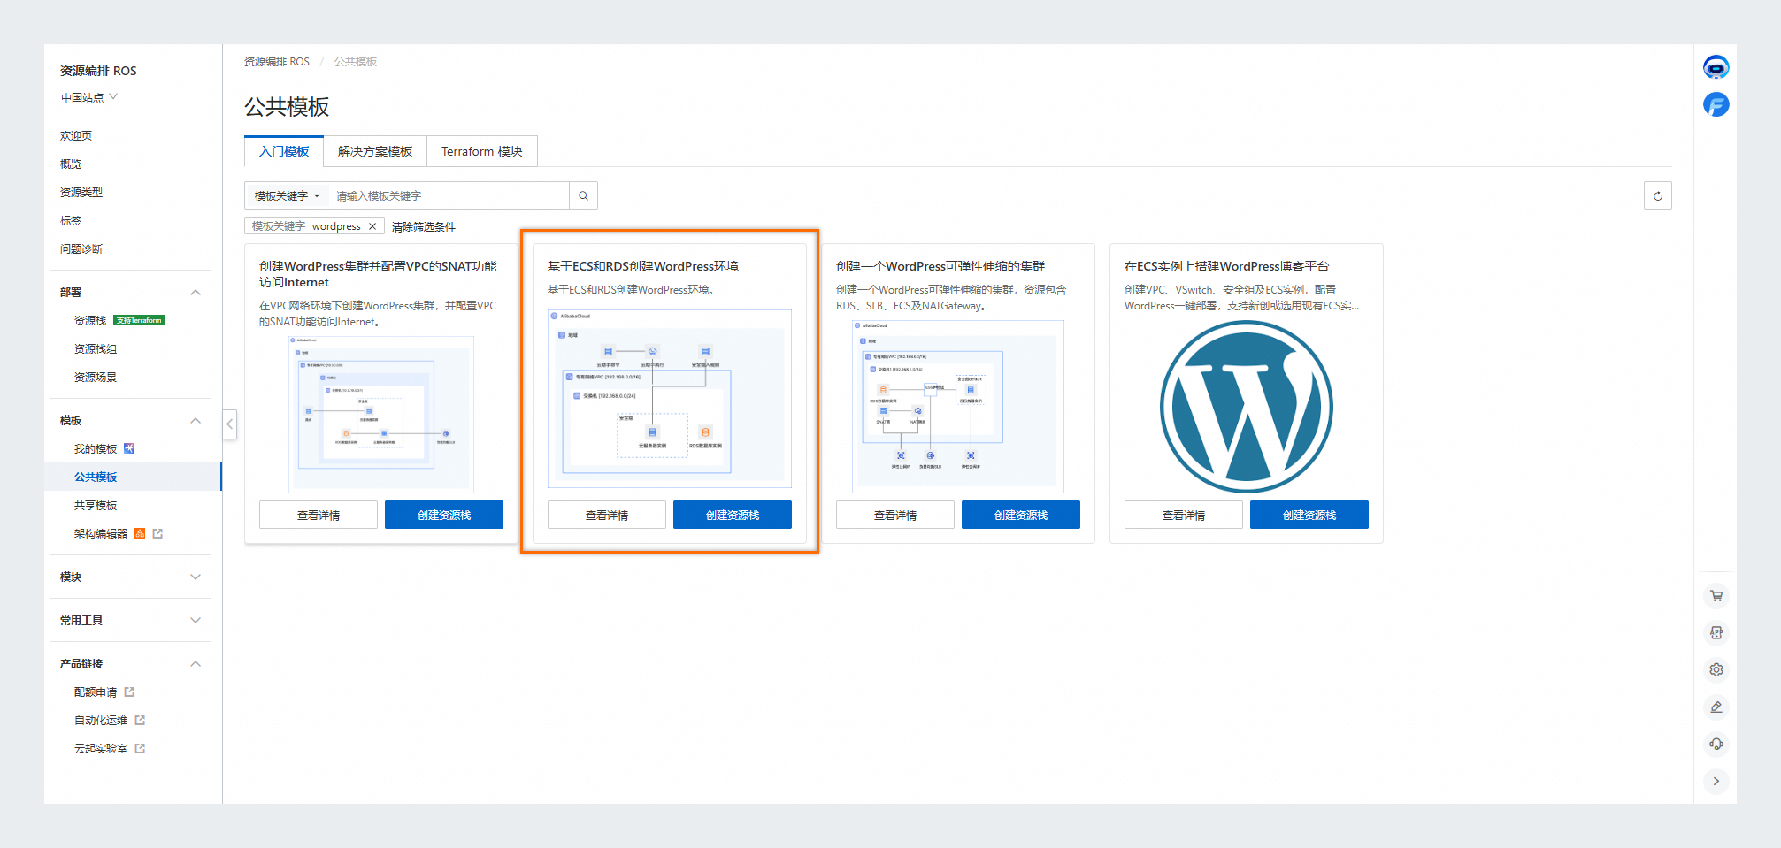This screenshot has width=1781, height=848.
Task: Click the orange badge beside 架构编辑器
Action: (140, 533)
